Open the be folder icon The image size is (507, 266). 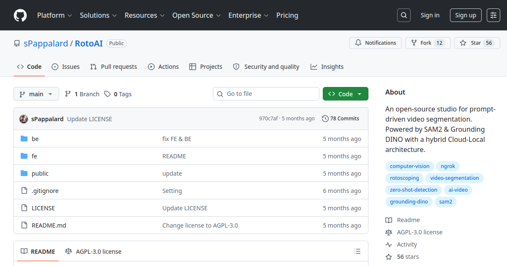tap(24, 139)
